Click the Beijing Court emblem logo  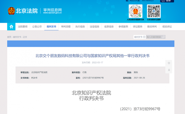11,11
